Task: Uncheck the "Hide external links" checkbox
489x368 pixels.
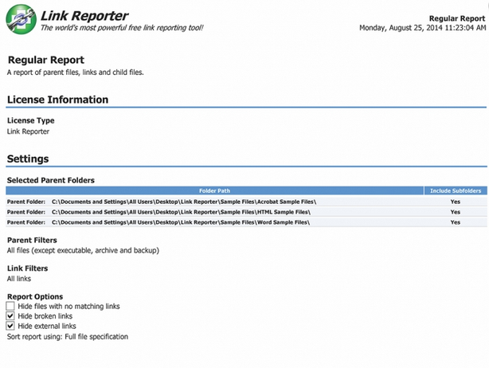Action: click(10, 326)
